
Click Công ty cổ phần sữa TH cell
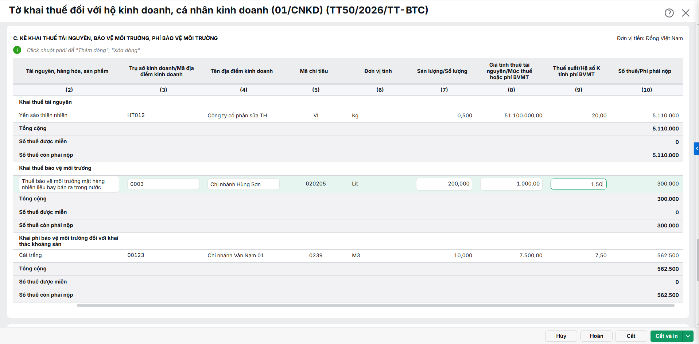(x=237, y=116)
